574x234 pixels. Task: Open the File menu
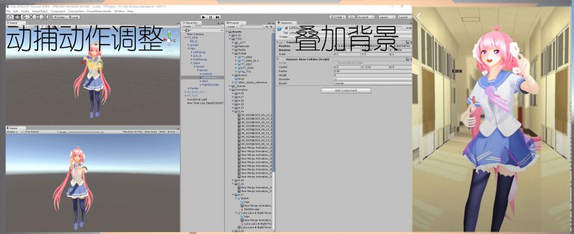8,11
